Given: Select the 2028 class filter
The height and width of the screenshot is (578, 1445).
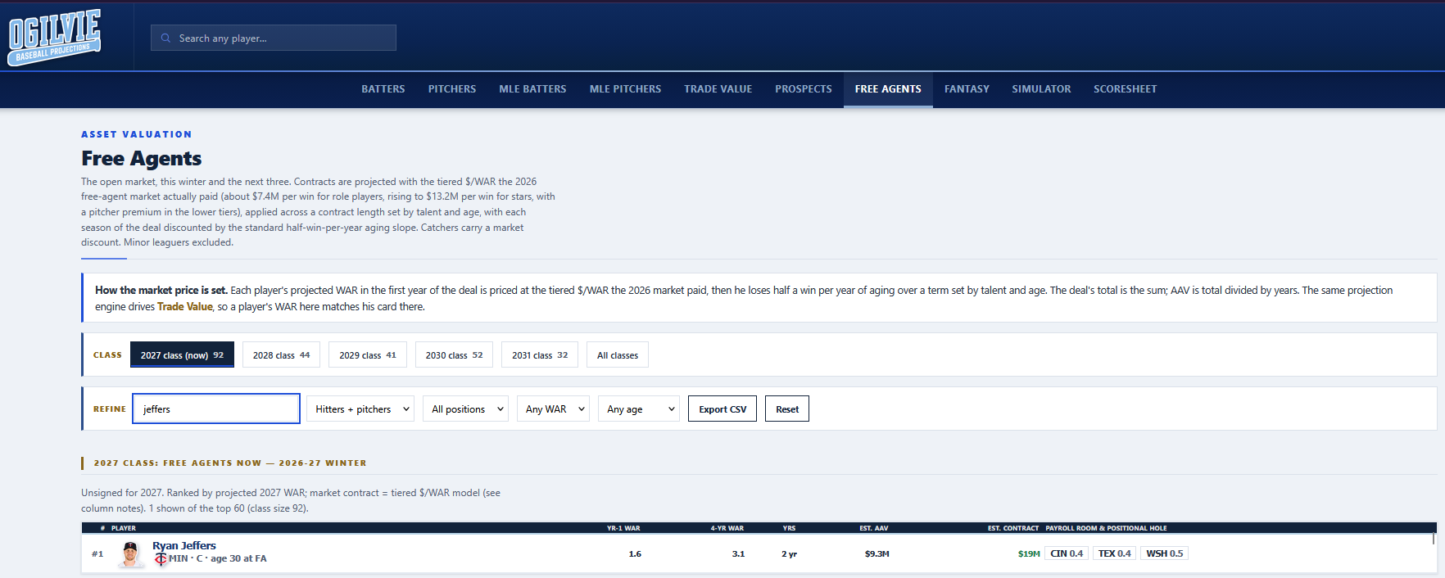Looking at the screenshot, I should coord(281,355).
